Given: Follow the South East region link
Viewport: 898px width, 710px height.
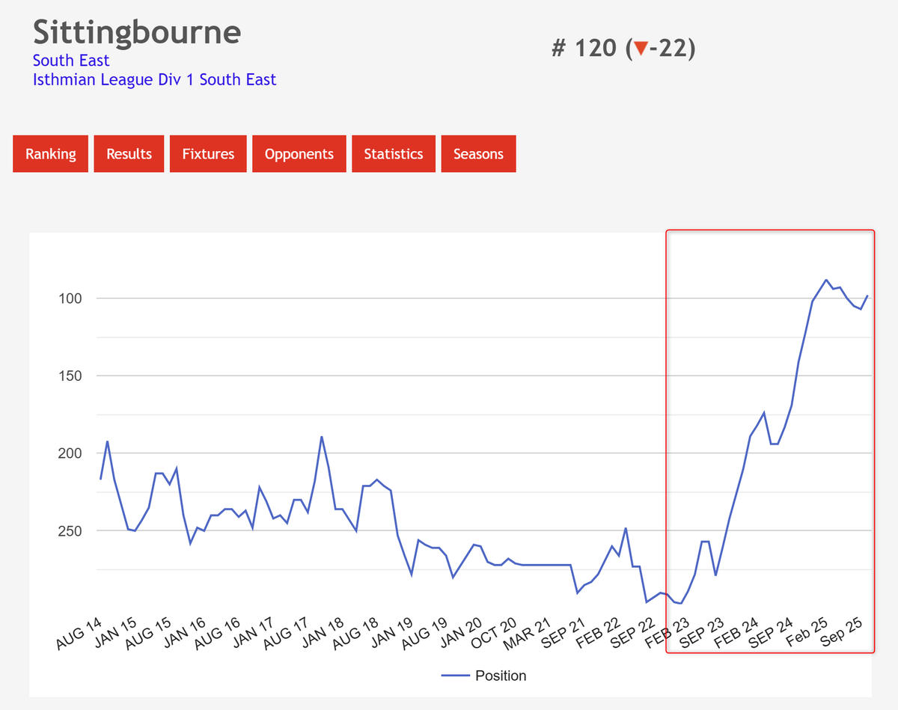Looking at the screenshot, I should coord(71,61).
